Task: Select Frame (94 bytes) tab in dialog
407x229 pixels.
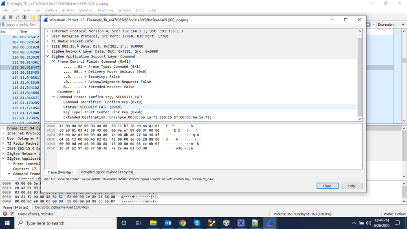Action: point(60,172)
